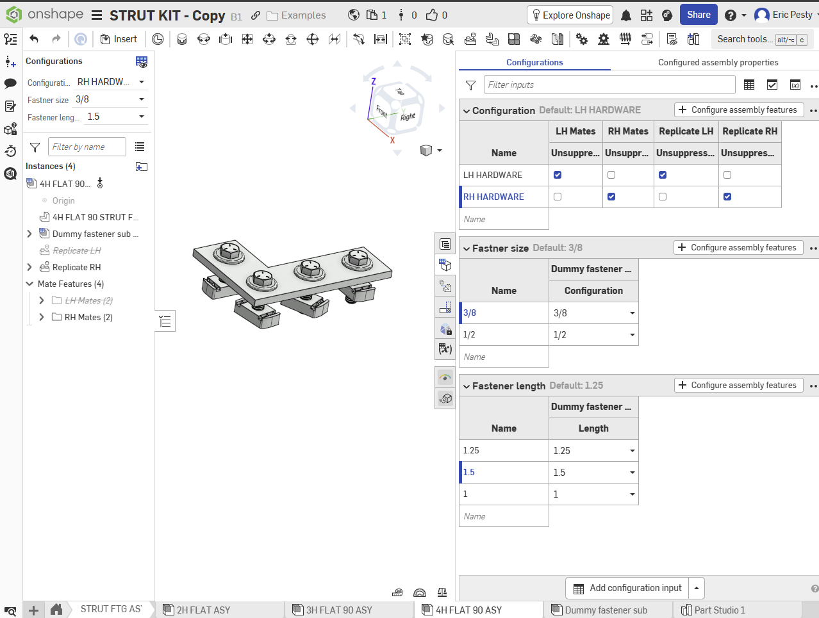Toggle the checkbox icon beside Filter inputs
This screenshot has height=618, width=819.
pos(772,85)
